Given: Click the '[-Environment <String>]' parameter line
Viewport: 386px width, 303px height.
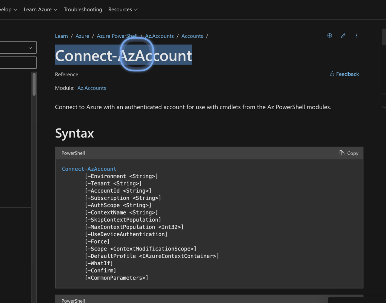Looking at the screenshot, I should pyautogui.click(x=121, y=176).
